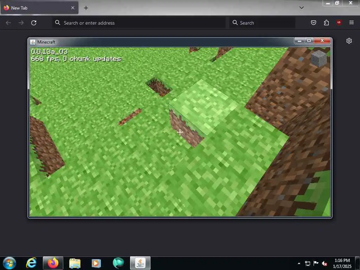This screenshot has width=360, height=270.
Task: Close the New Tab tab
Action: click(x=73, y=8)
